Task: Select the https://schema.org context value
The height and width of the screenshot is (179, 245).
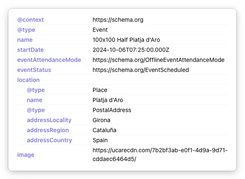Action: click(x=118, y=20)
